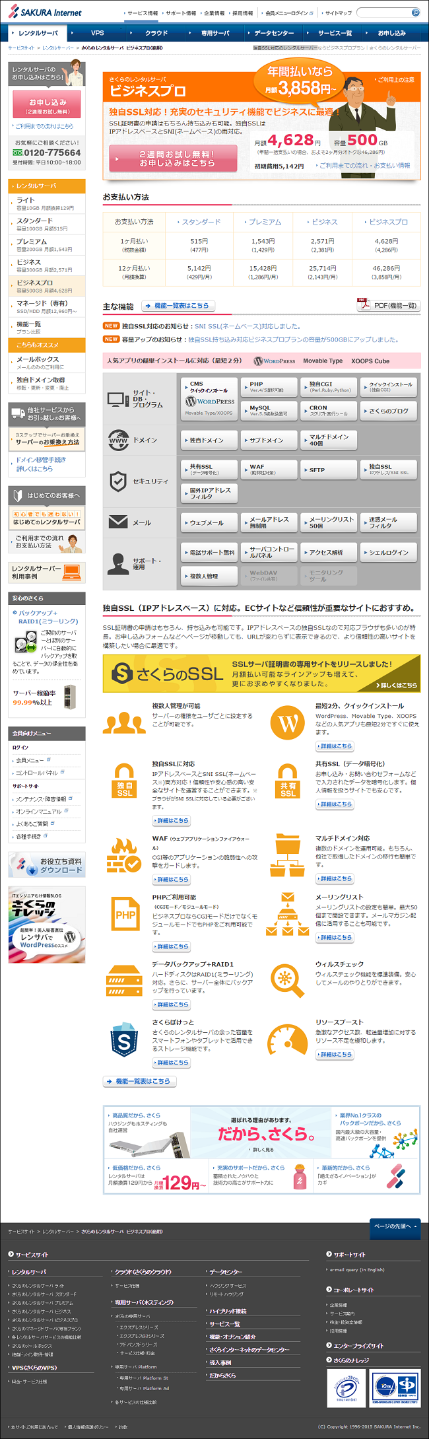Open the データセンター main navigation tab
This screenshot has width=429, height=1439.
click(274, 32)
